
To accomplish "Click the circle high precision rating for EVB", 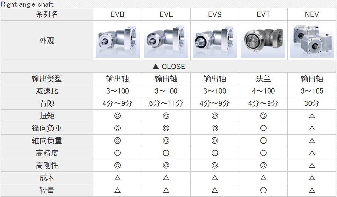I will coord(117,153).
